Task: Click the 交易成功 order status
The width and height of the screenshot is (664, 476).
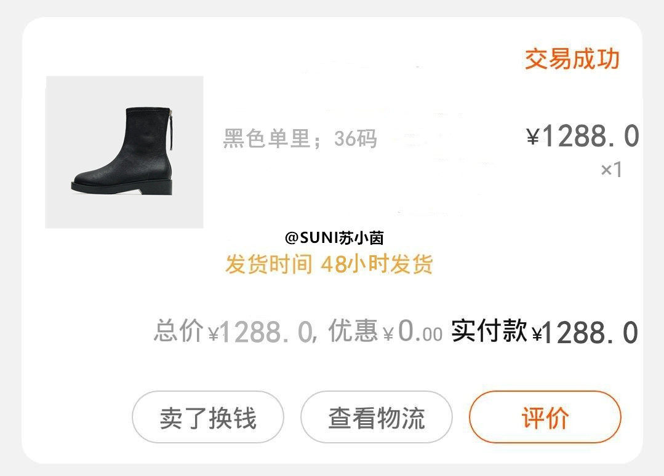Action: click(572, 59)
